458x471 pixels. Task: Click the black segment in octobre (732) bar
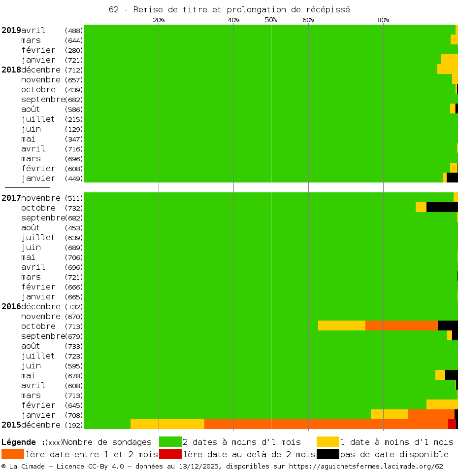pos(442,207)
